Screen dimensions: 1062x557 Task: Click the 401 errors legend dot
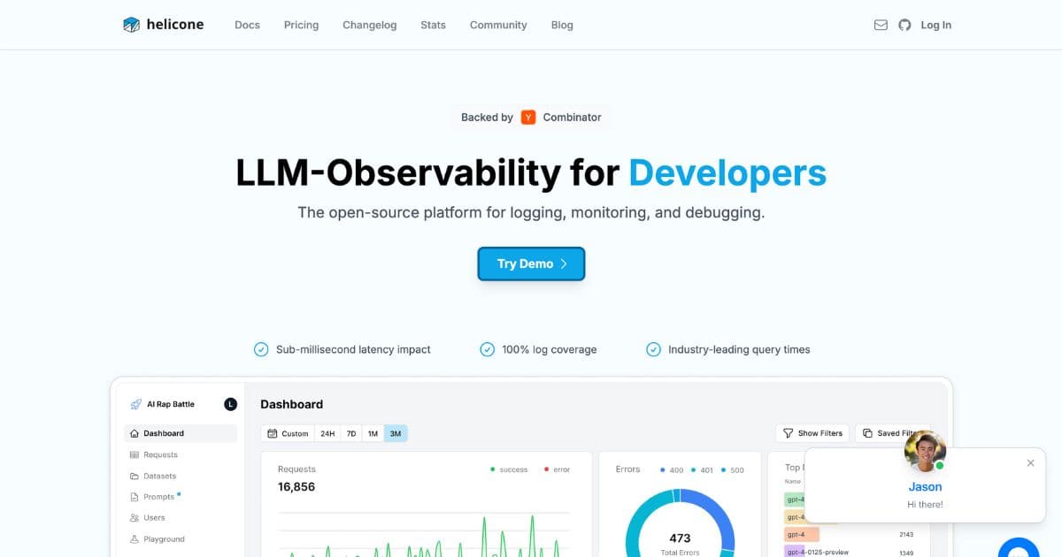click(x=693, y=469)
